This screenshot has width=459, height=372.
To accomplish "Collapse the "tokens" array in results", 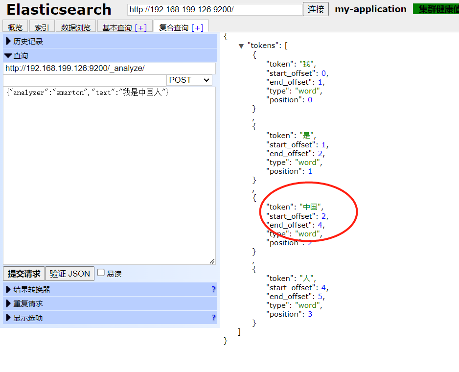I will pyautogui.click(x=241, y=46).
